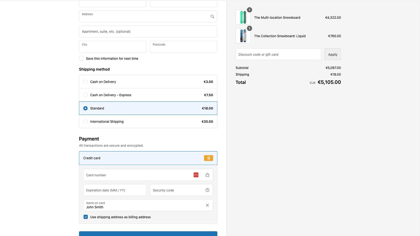Image resolution: width=420 pixels, height=236 pixels.
Task: Click the red password manager icon in card number
Action: pos(196,175)
